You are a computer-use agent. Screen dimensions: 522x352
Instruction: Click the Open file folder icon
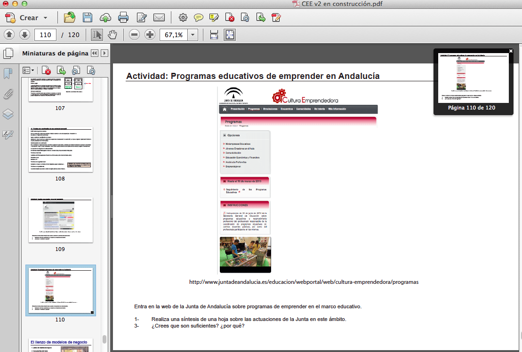[x=70, y=18]
